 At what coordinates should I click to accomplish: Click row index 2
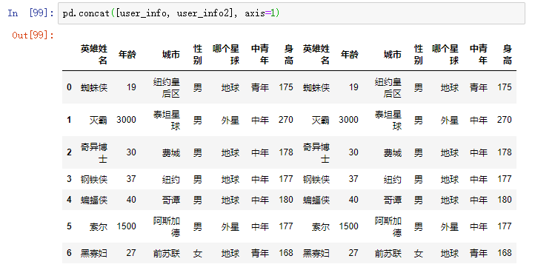pos(69,152)
